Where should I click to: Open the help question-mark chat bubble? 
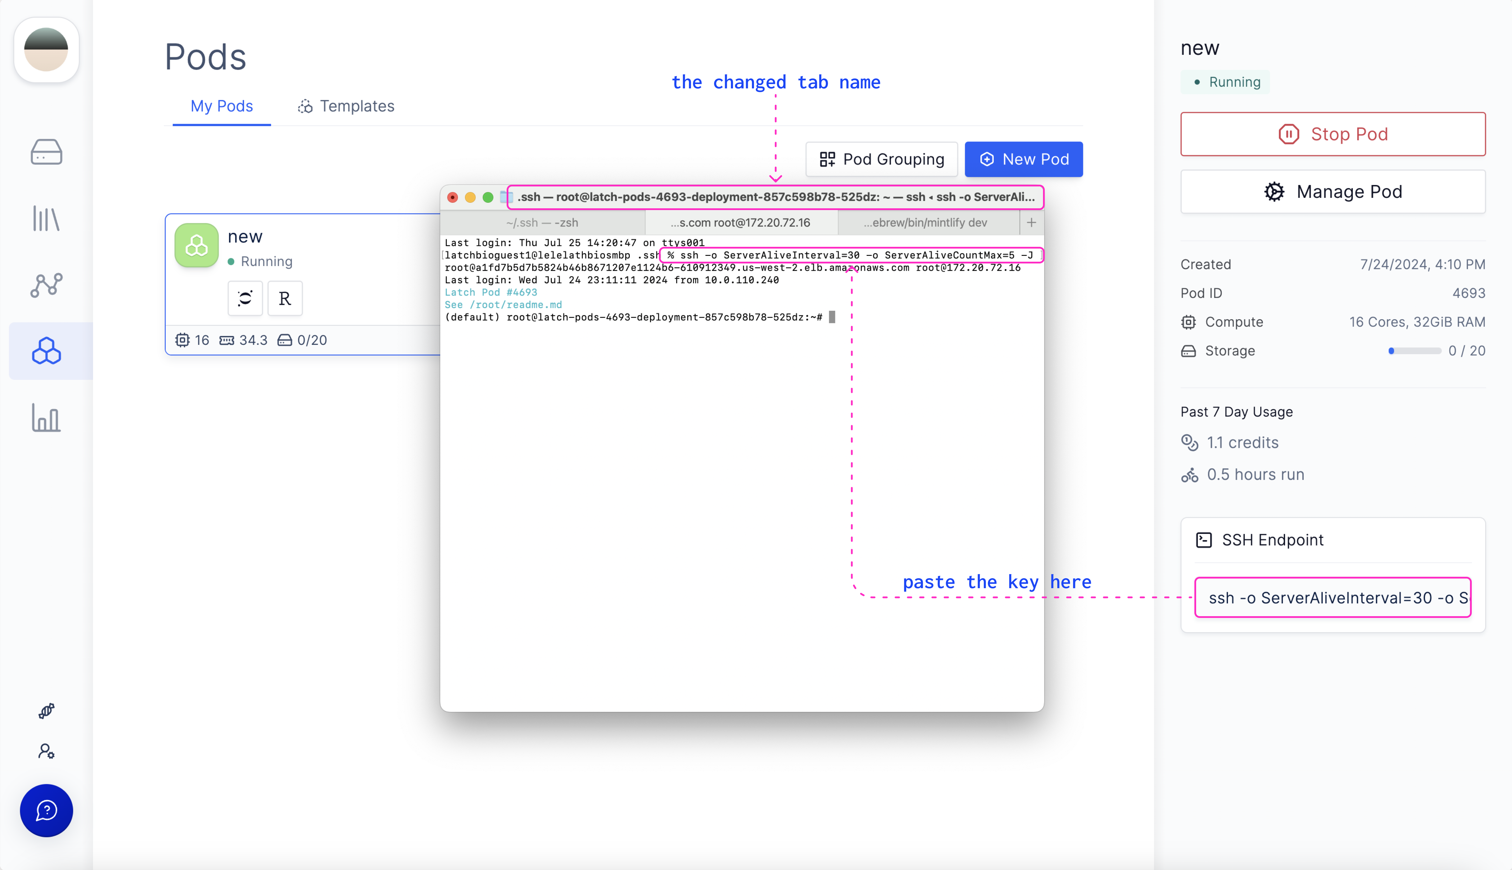pos(46,810)
